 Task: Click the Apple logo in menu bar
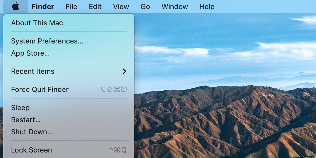[x=16, y=7]
